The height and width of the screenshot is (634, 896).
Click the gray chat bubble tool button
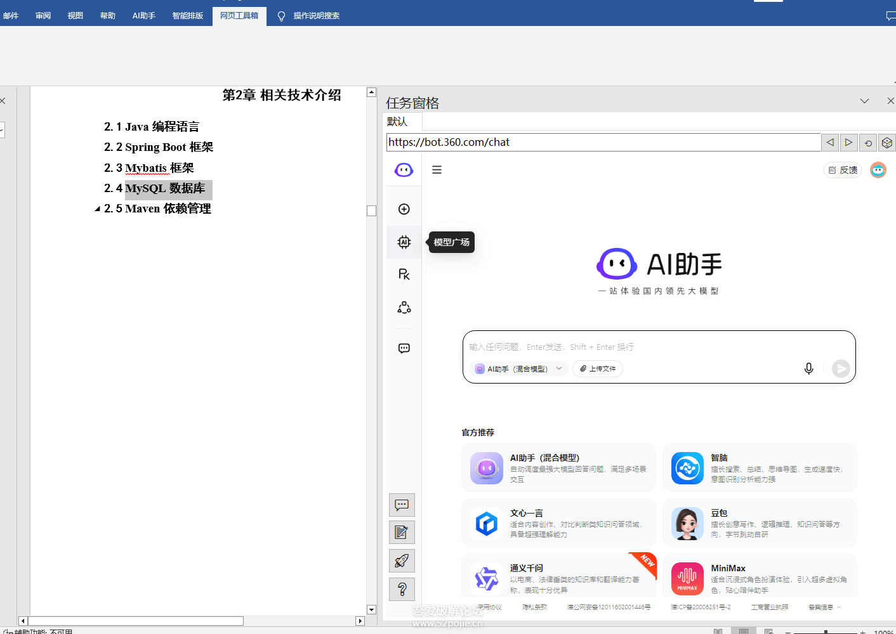coord(402,505)
